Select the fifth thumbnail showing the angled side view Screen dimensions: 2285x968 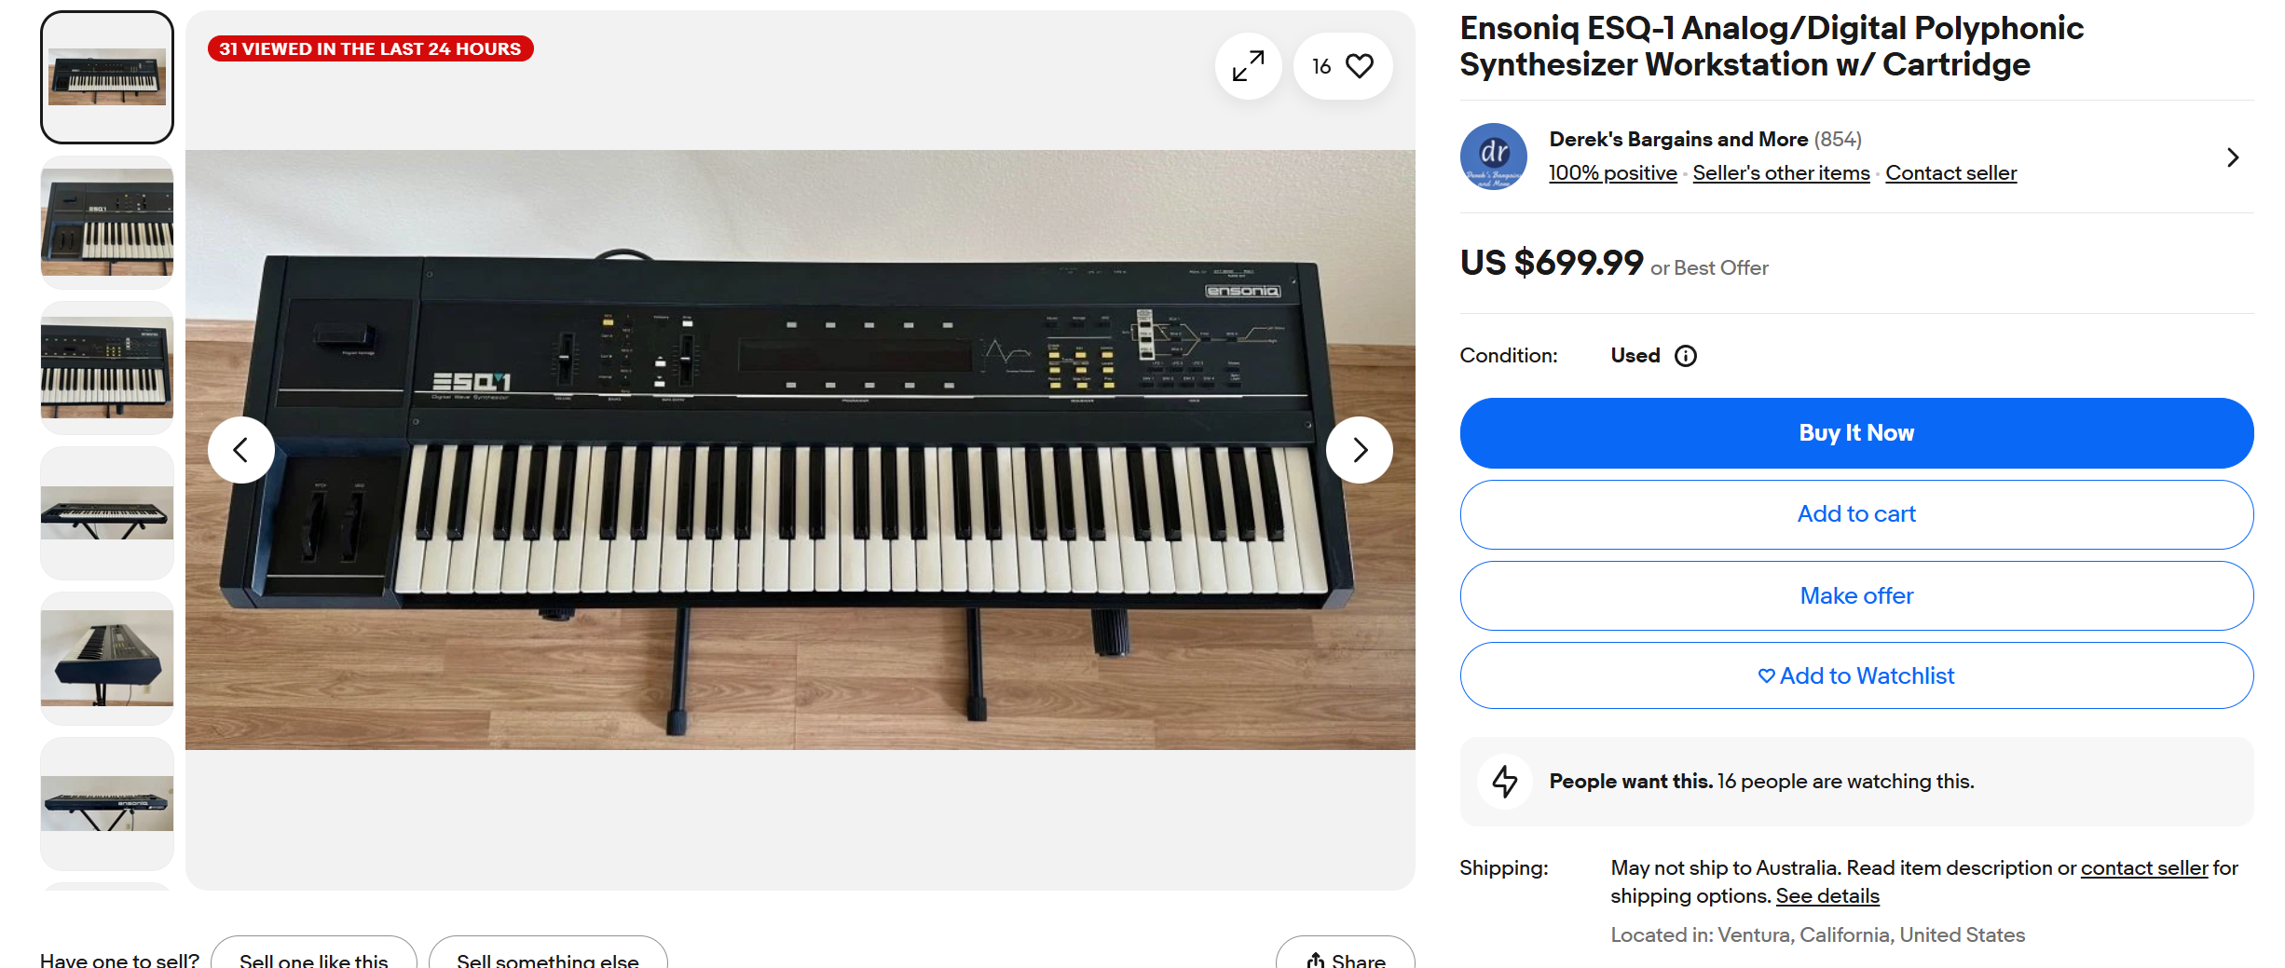[x=107, y=659]
